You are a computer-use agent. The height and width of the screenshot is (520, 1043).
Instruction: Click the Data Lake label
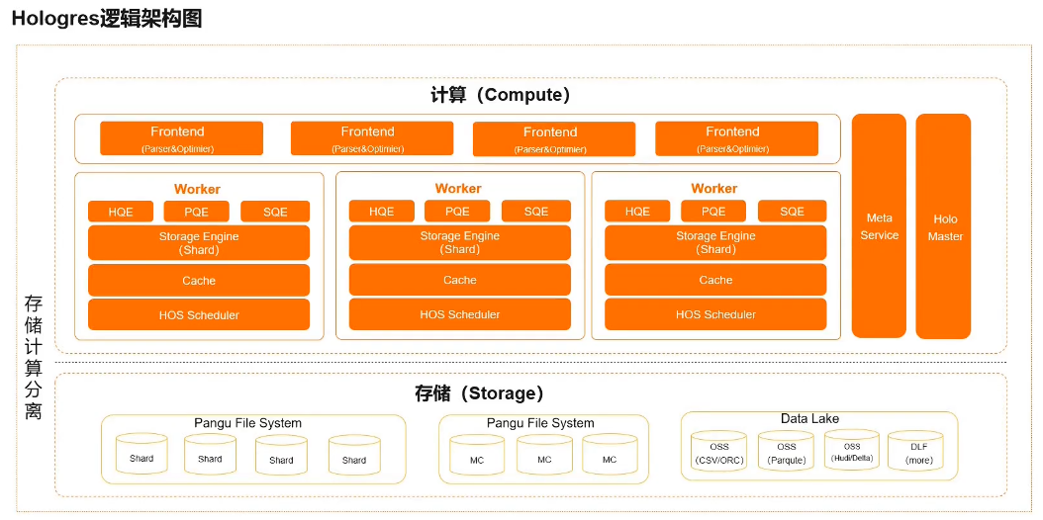(809, 419)
